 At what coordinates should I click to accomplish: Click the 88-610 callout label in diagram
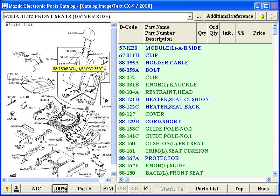click(x=102, y=170)
